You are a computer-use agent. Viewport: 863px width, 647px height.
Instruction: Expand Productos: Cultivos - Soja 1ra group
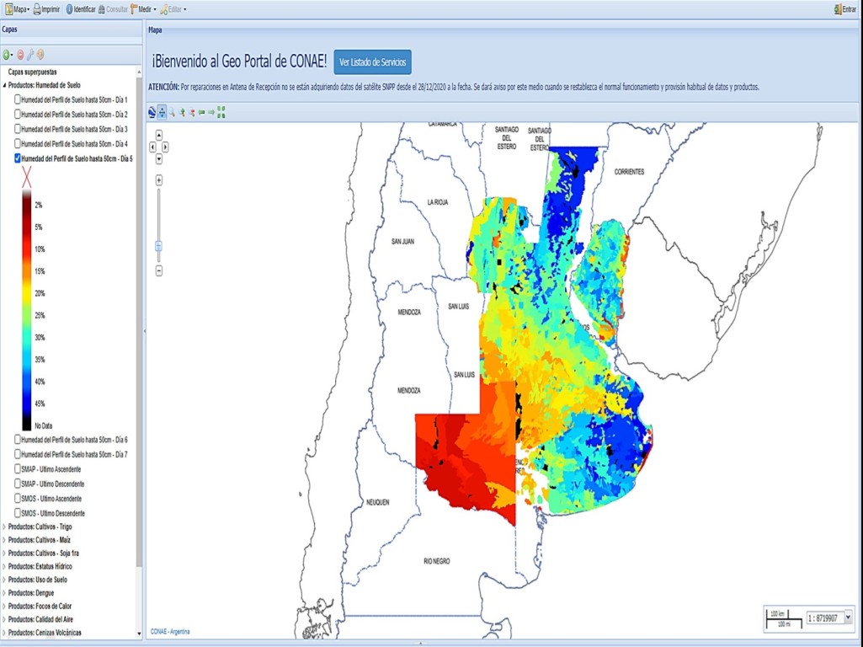point(4,553)
